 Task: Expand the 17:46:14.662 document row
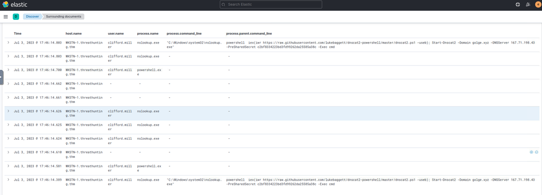8,84
